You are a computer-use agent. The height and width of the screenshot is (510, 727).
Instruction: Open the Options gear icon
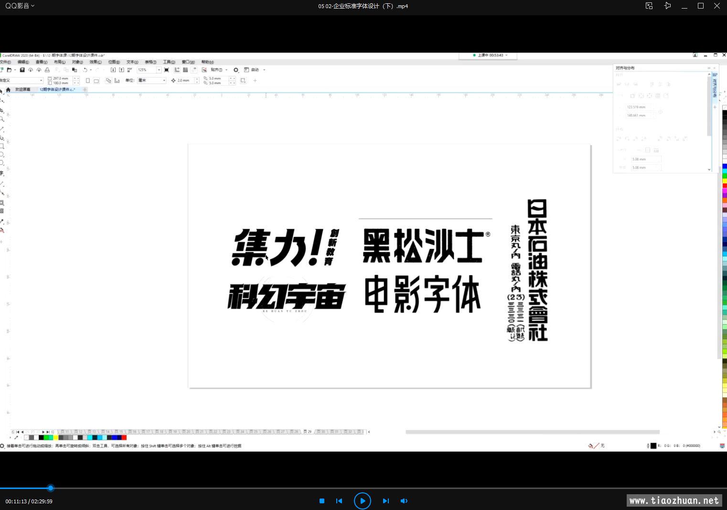(235, 70)
